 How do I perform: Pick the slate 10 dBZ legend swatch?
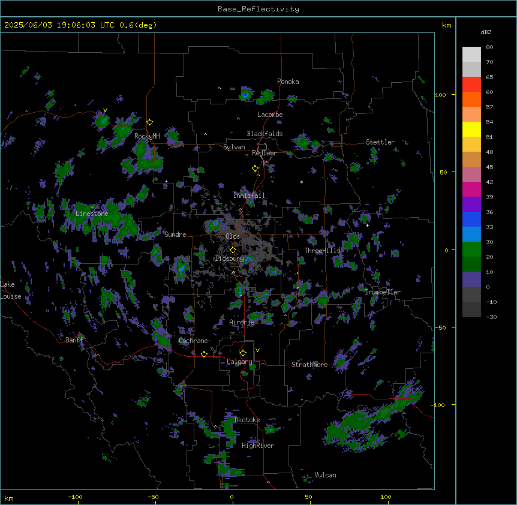[471, 279]
